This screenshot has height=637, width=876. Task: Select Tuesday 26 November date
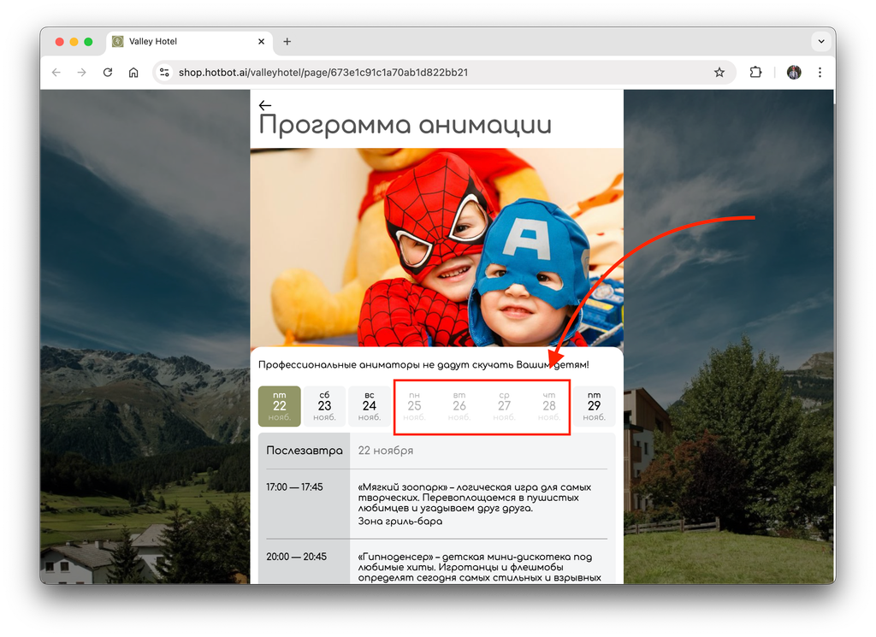click(459, 406)
